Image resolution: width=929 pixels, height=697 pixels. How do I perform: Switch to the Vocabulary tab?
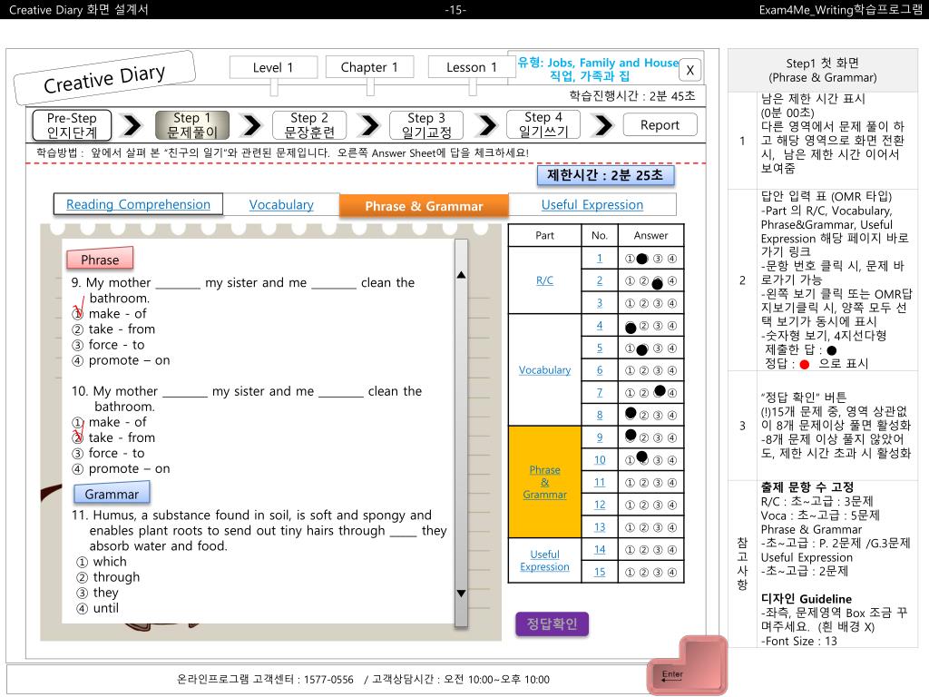click(281, 204)
